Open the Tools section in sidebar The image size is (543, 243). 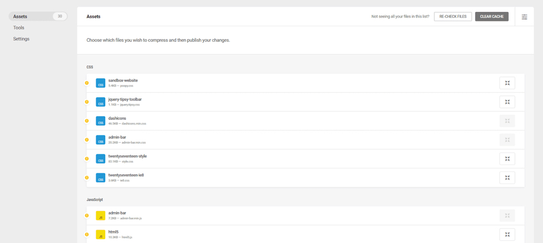pyautogui.click(x=18, y=28)
